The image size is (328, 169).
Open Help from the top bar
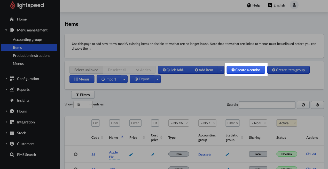click(253, 5)
